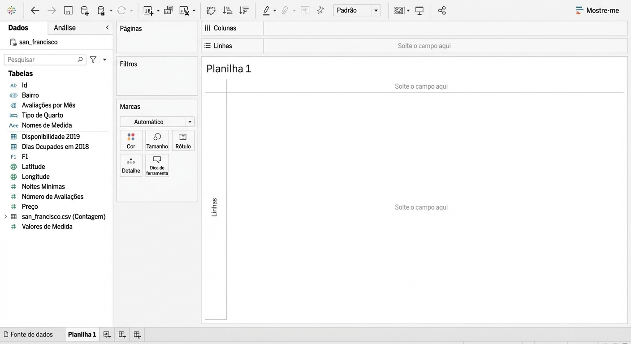
Task: Click the Pesquisar search field
Action: (x=40, y=60)
